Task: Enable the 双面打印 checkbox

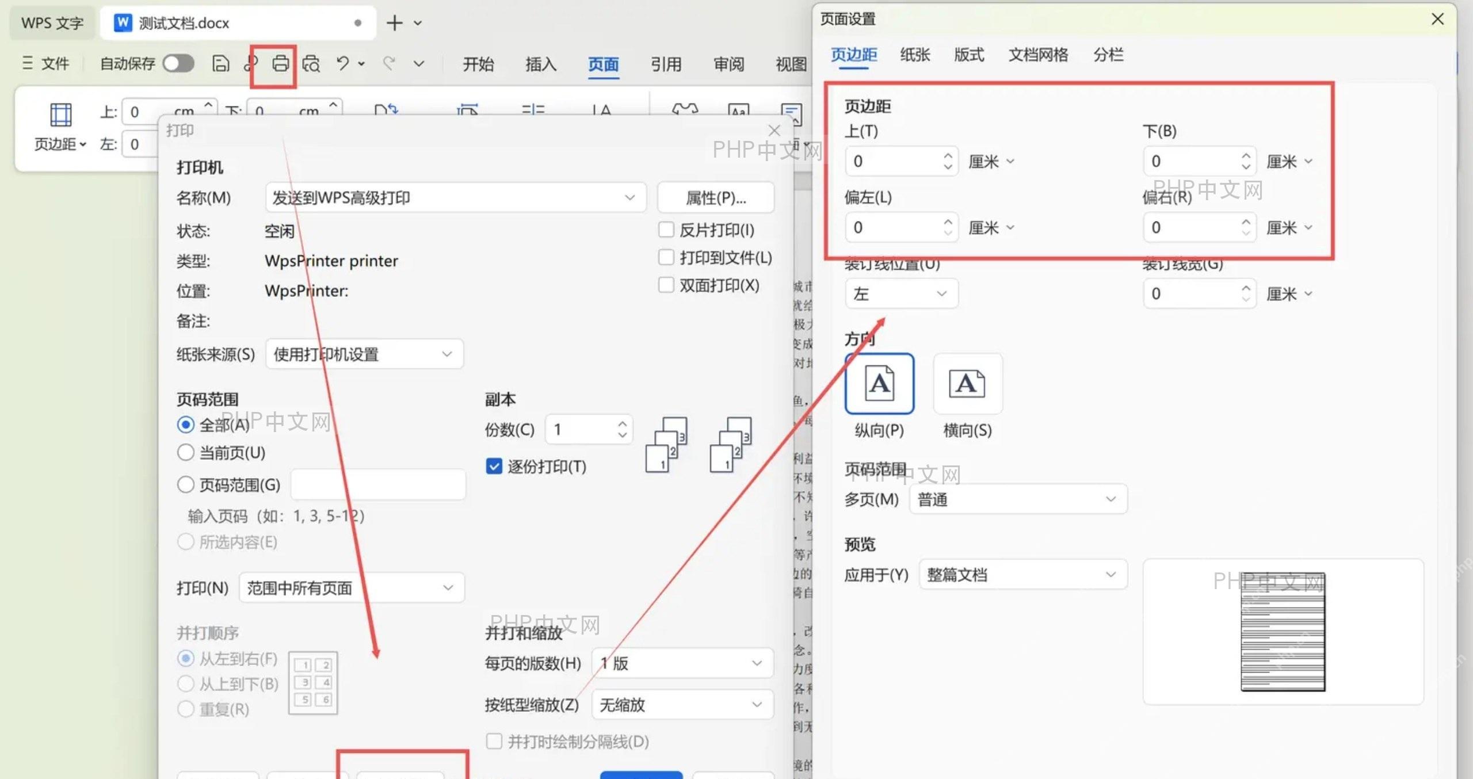Action: (666, 285)
